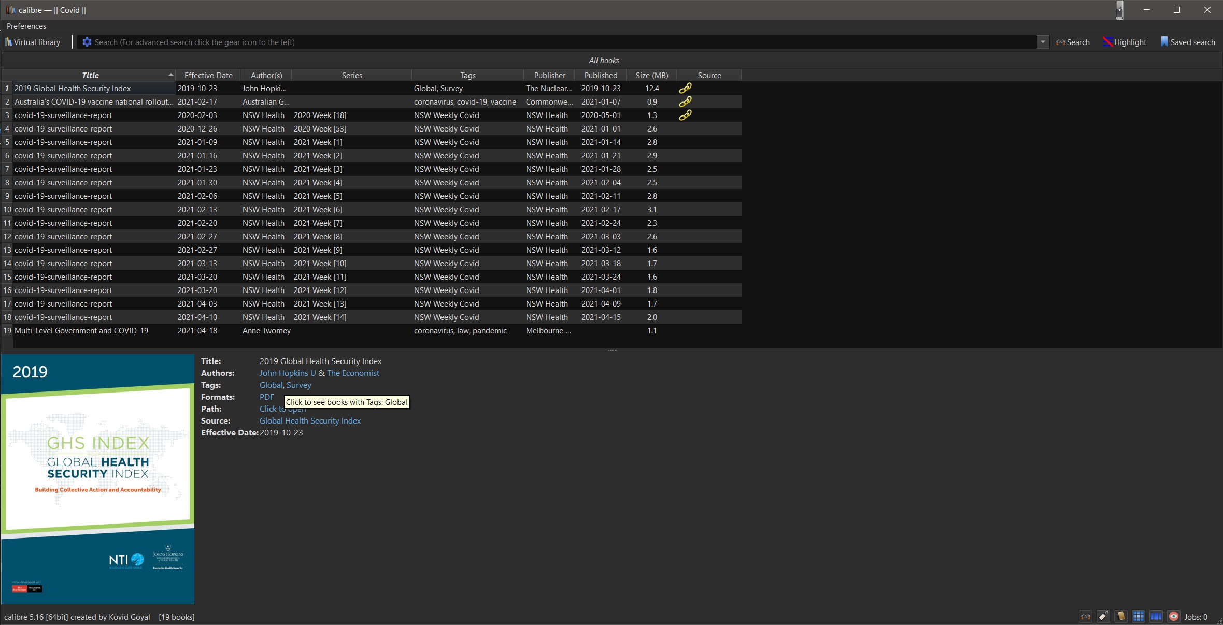The width and height of the screenshot is (1223, 625).
Task: Click the PDF format link
Action: click(x=266, y=397)
